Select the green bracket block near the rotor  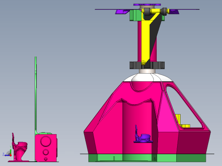coord(135,15)
